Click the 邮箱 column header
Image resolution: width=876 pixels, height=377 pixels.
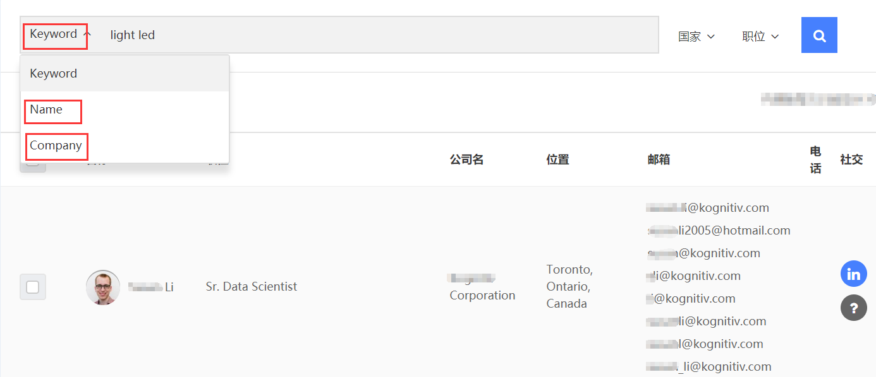(659, 160)
